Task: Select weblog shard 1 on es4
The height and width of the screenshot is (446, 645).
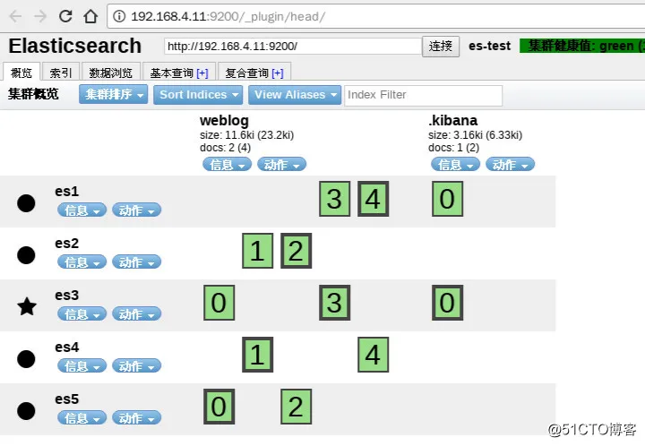Action: click(257, 355)
